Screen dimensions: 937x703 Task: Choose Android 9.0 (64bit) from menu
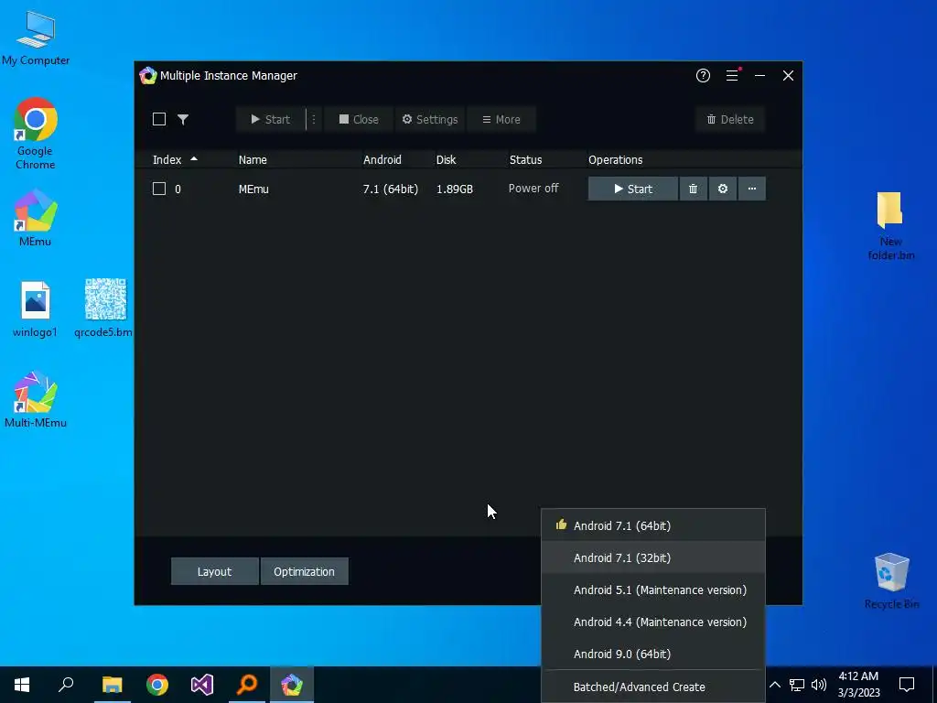pyautogui.click(x=653, y=654)
